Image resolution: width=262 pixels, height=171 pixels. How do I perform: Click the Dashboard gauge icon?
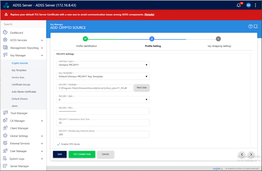coord(5,32)
